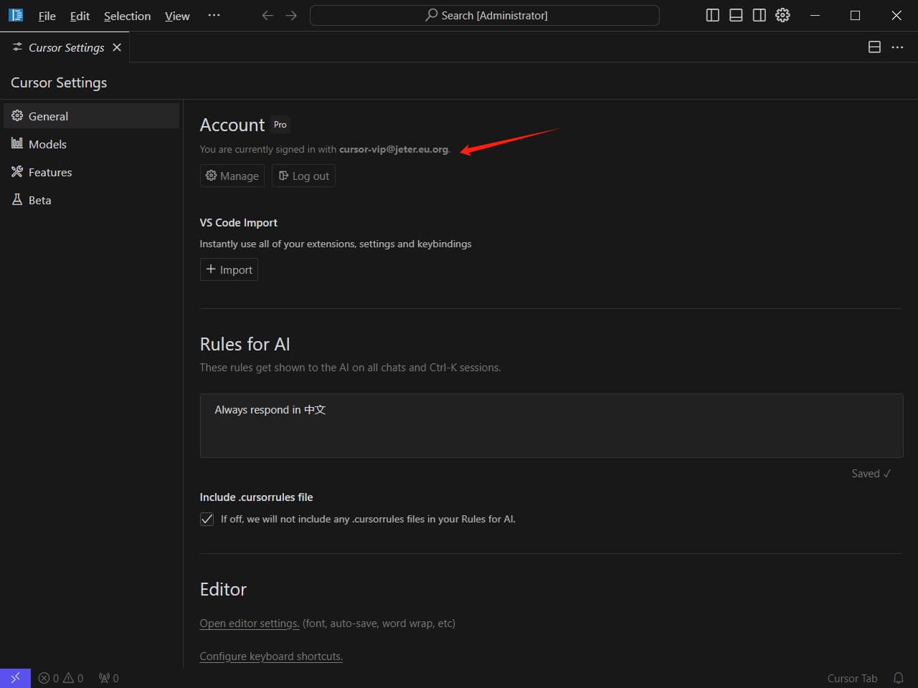Click the Saved status text
The width and height of the screenshot is (918, 688).
(871, 474)
